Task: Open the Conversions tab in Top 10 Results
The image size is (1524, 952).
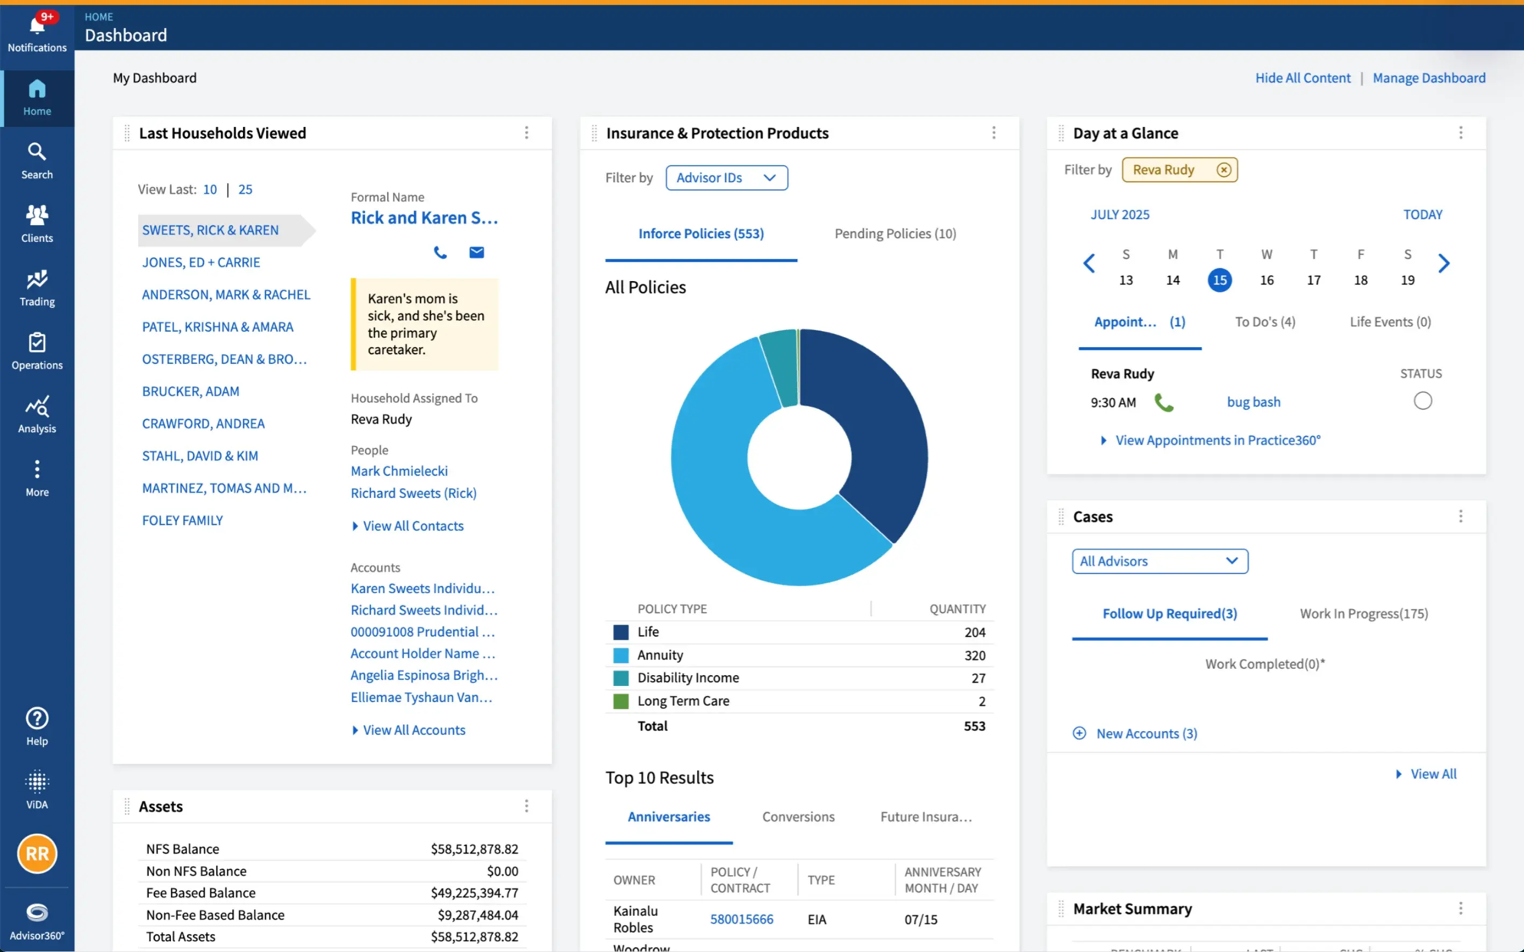Action: coord(798,816)
